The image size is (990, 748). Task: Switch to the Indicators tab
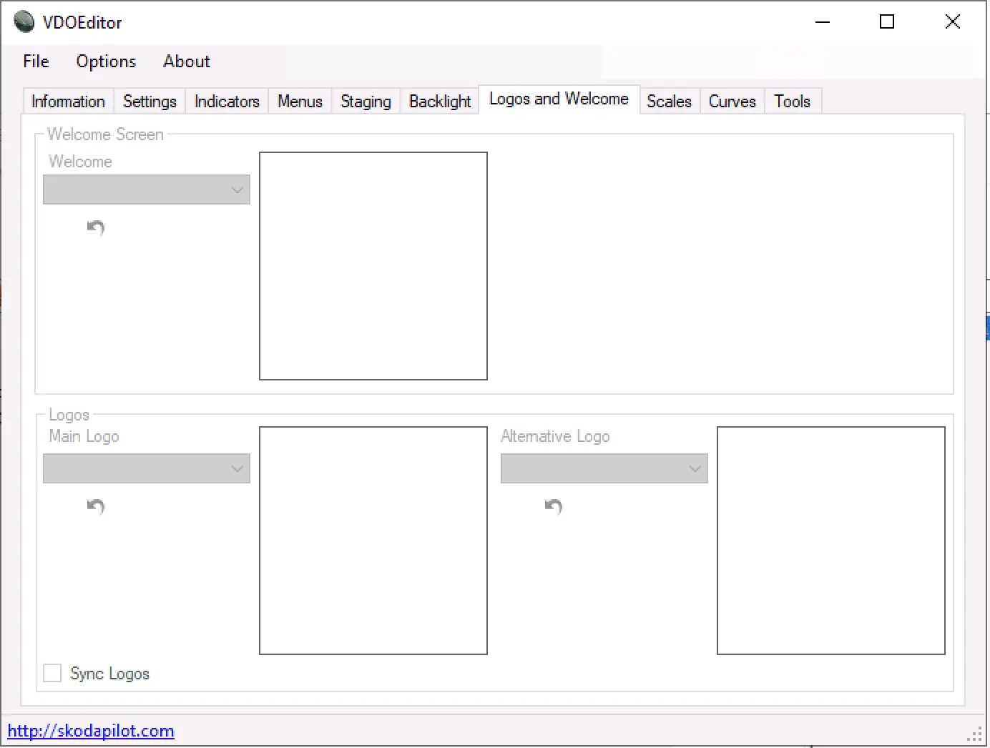tap(227, 102)
